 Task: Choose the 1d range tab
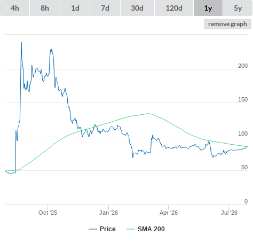(75, 8)
